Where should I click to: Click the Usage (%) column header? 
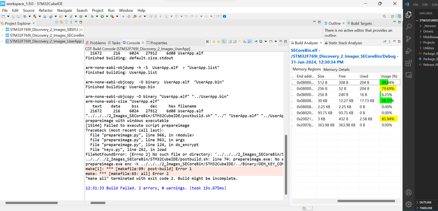(389, 76)
